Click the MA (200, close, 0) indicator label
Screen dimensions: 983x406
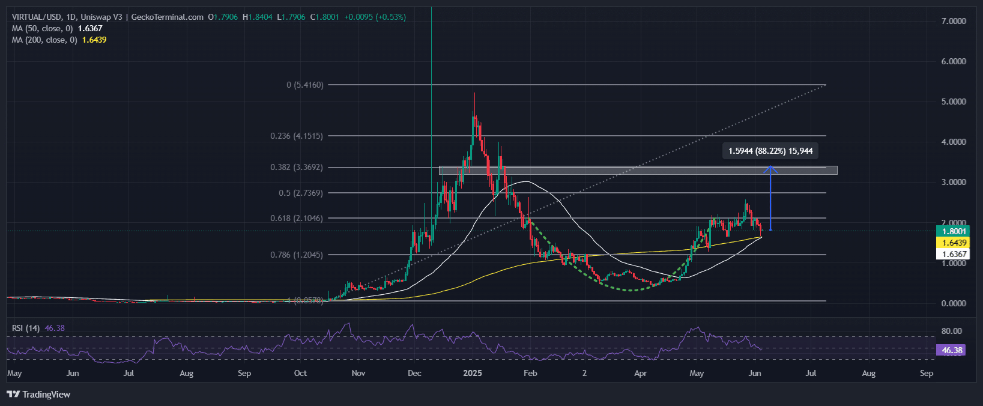[x=44, y=40]
